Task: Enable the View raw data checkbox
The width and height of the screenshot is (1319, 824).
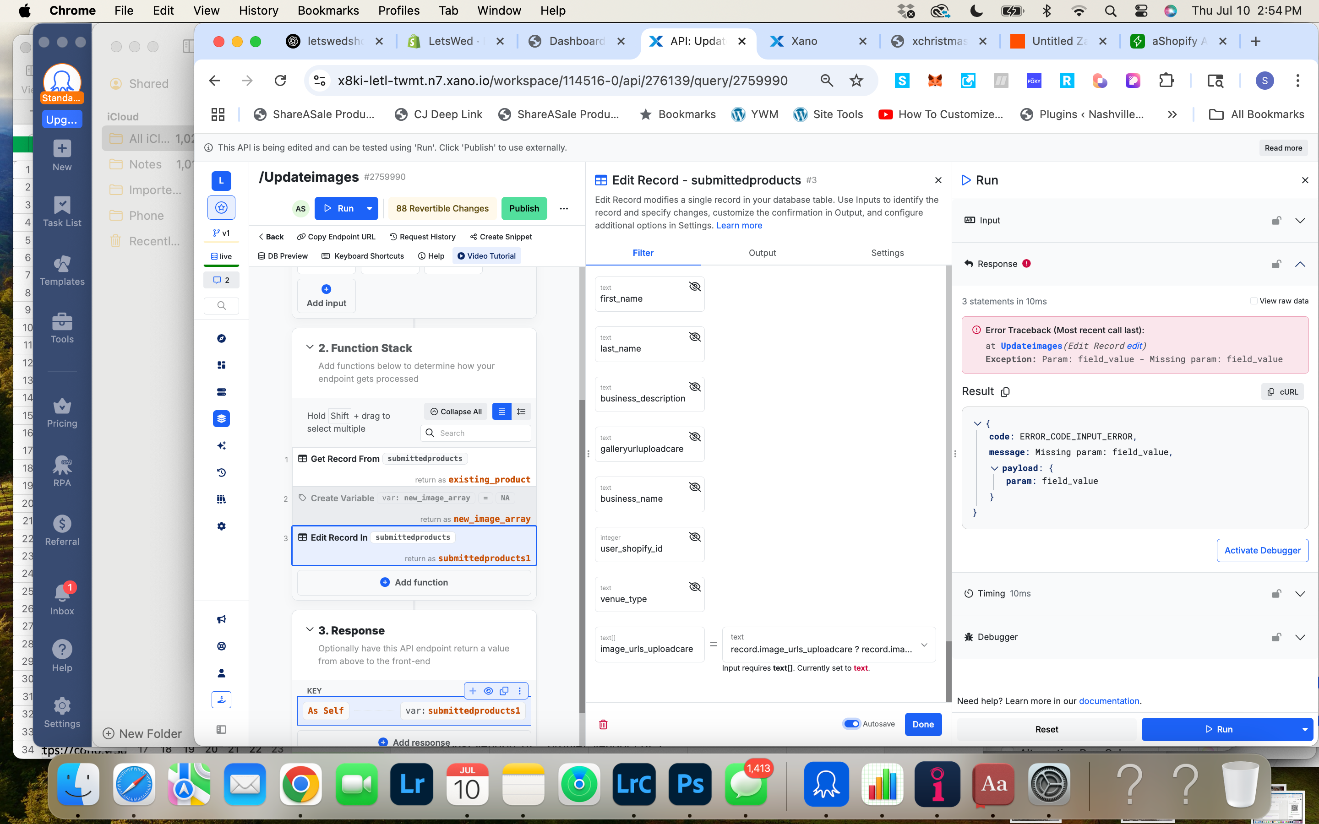Action: (1254, 301)
